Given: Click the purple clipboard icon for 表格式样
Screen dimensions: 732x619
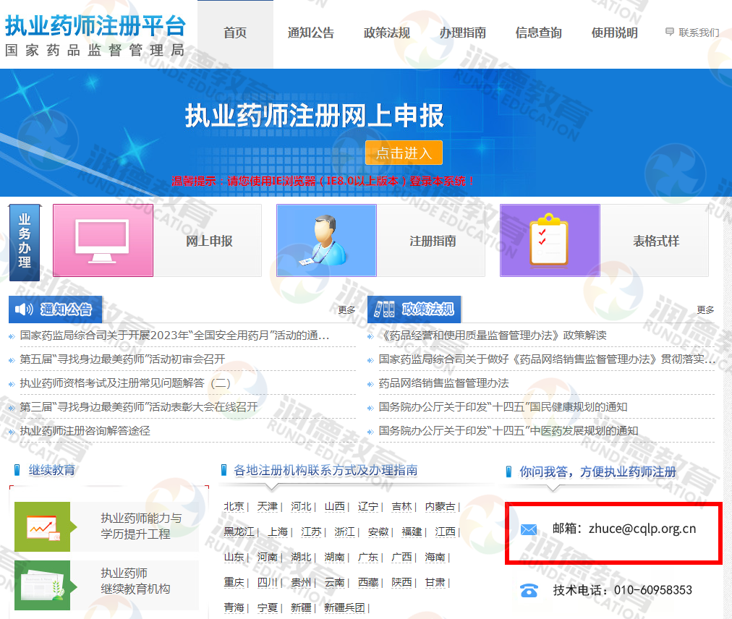Looking at the screenshot, I should coord(550,241).
